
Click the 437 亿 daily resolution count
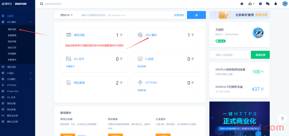click(258, 89)
